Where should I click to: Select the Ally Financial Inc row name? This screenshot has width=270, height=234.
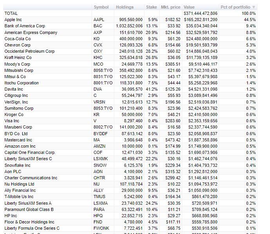20,190
